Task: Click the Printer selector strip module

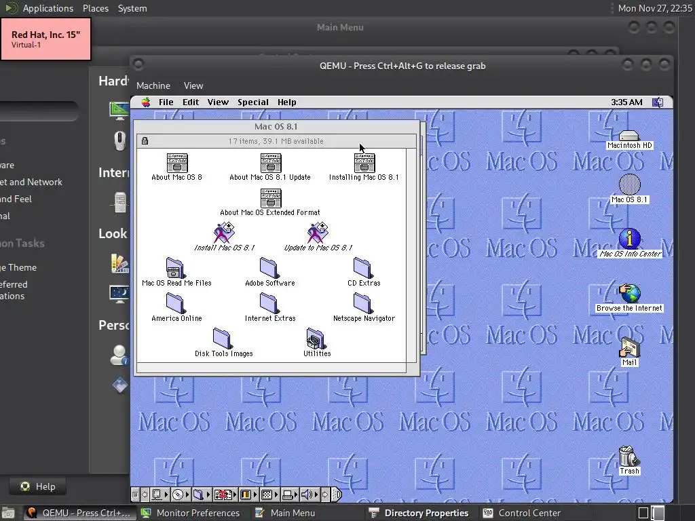Action: 289,495
